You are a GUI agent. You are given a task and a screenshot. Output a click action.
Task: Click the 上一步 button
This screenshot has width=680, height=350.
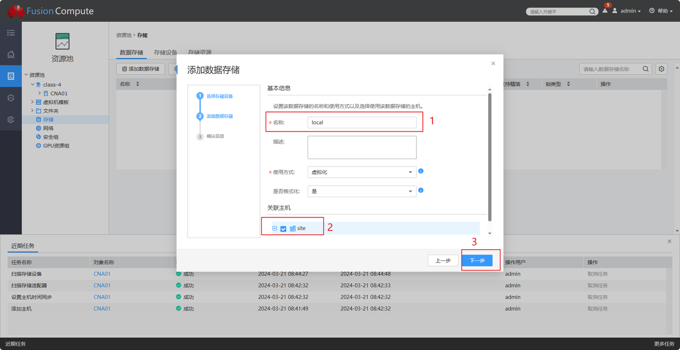(x=443, y=260)
